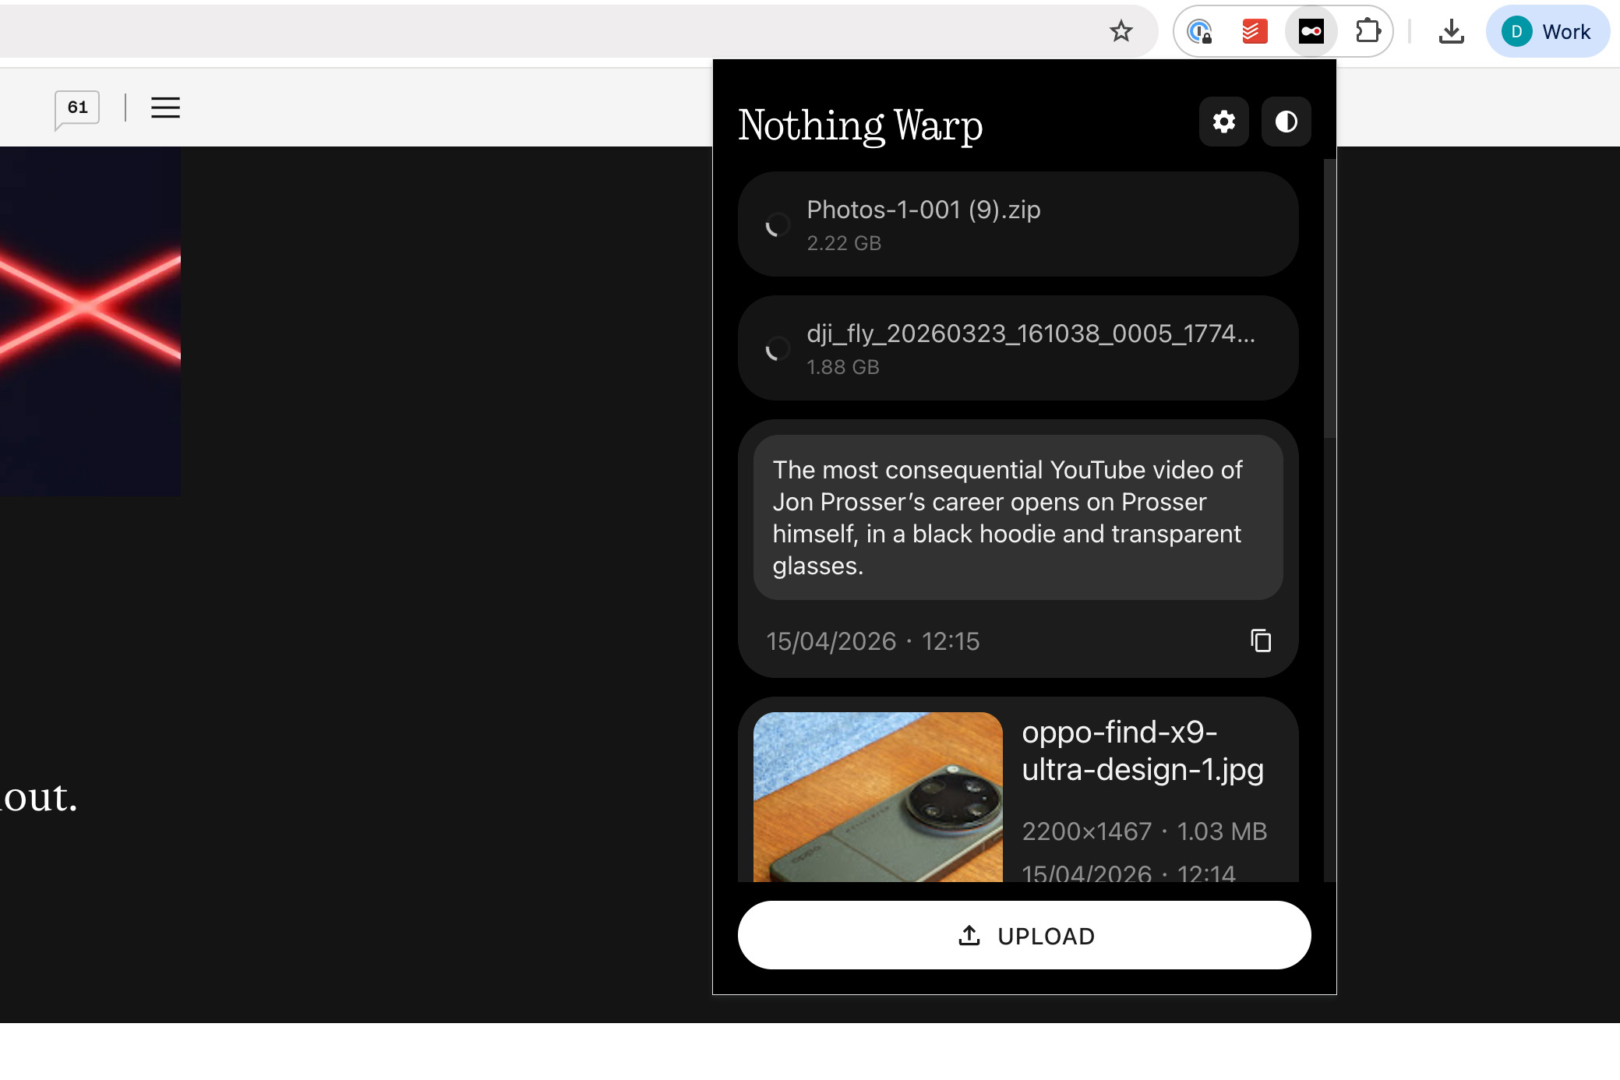The image size is (1620, 1080).
Task: Open the Work profile menu
Action: pos(1547,31)
